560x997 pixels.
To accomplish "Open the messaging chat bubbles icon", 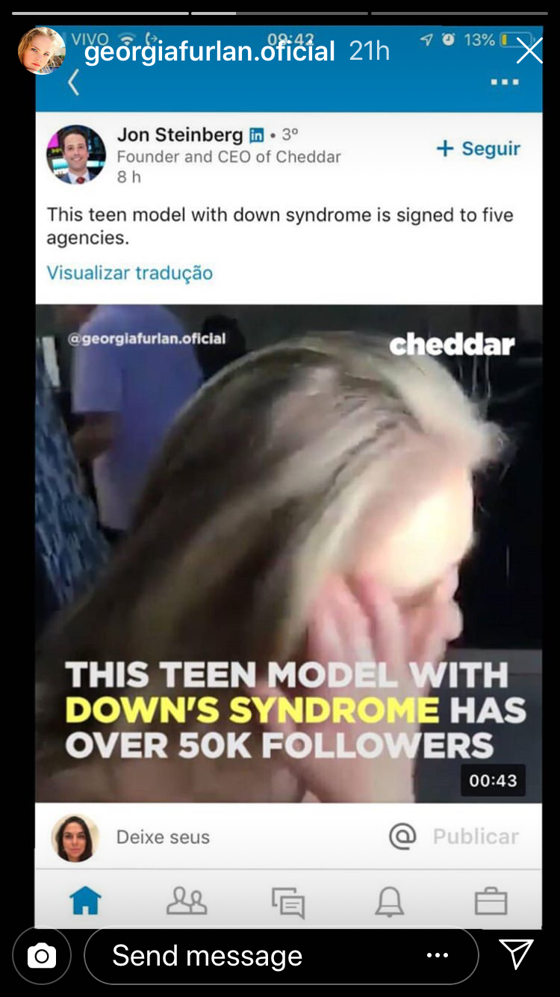I will coord(288,902).
